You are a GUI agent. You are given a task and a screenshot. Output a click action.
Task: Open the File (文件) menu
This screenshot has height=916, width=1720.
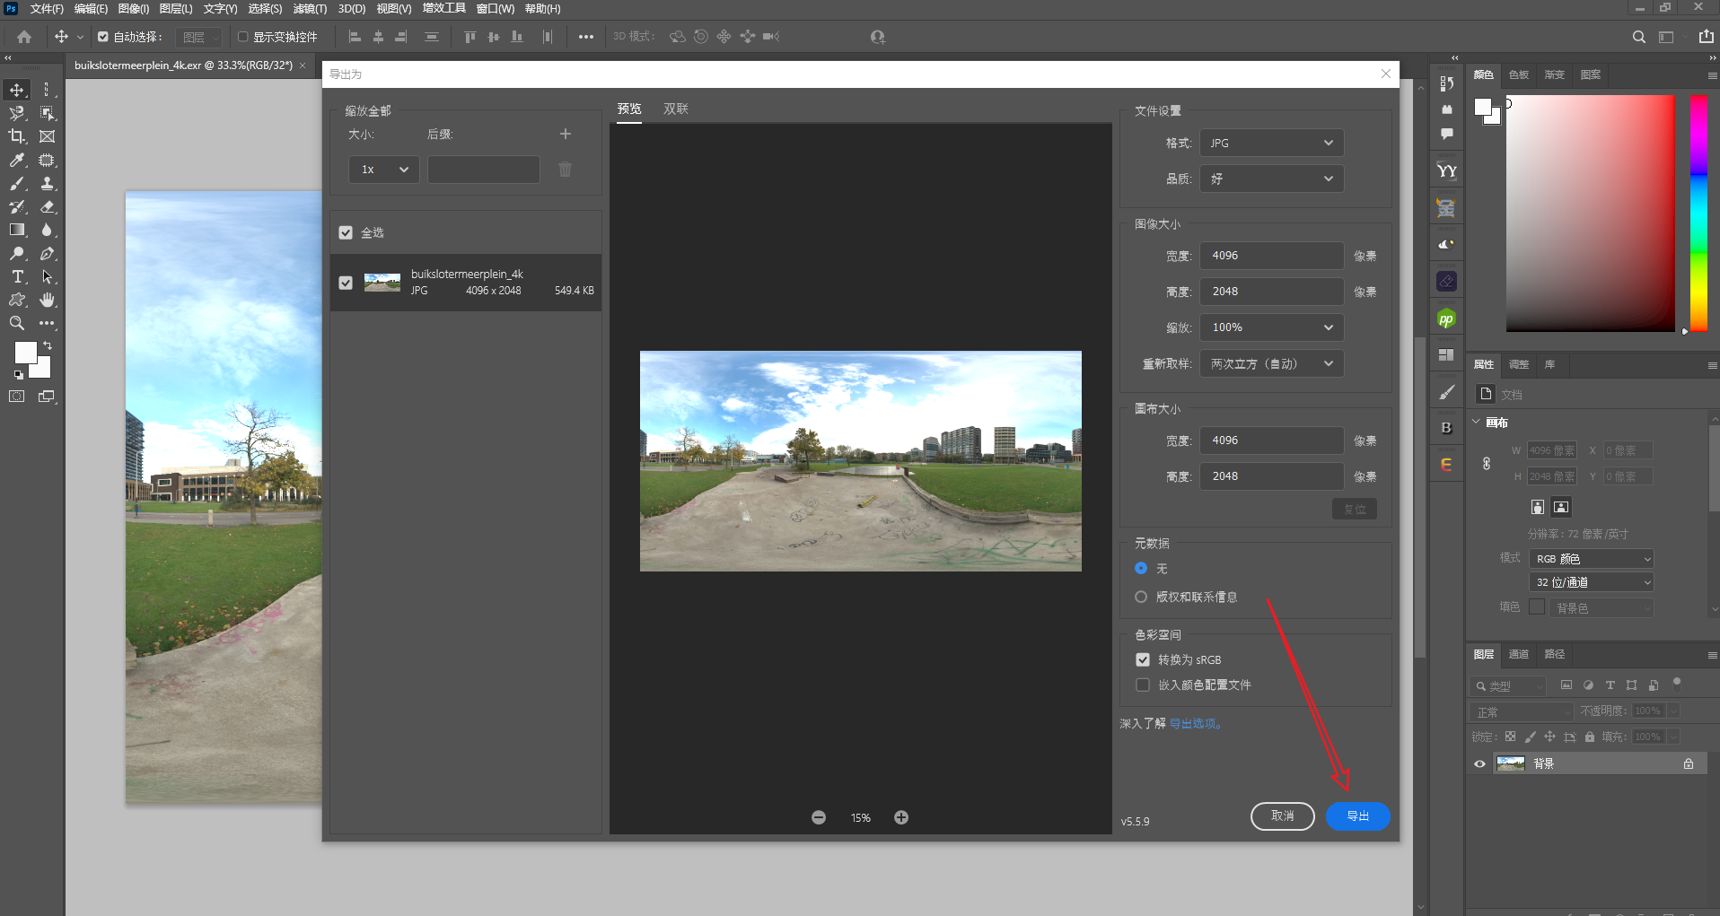(x=46, y=9)
